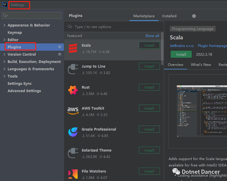Expand the Version Control section
Screen dimensions: 227x181
(x=4, y=54)
